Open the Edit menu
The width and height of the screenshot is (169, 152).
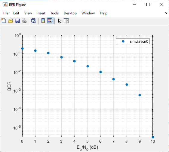16,13
